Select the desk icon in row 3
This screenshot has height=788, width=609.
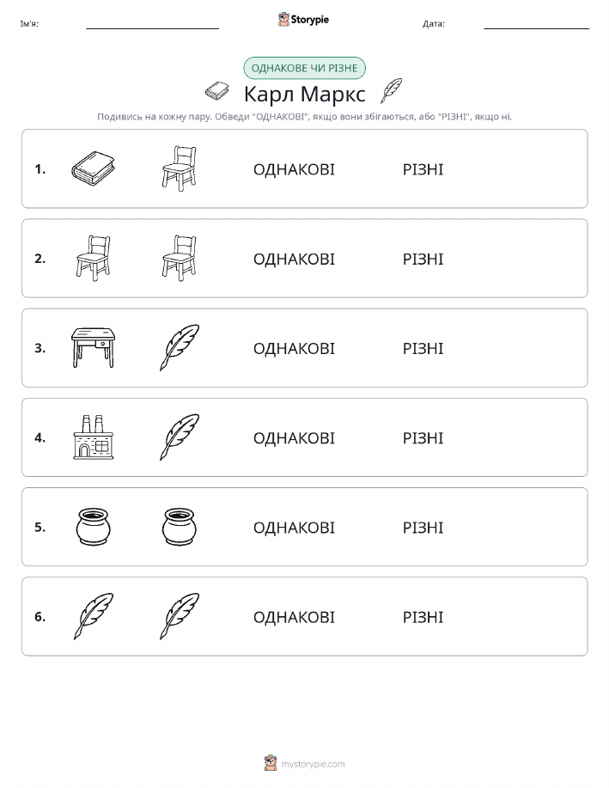tap(93, 348)
